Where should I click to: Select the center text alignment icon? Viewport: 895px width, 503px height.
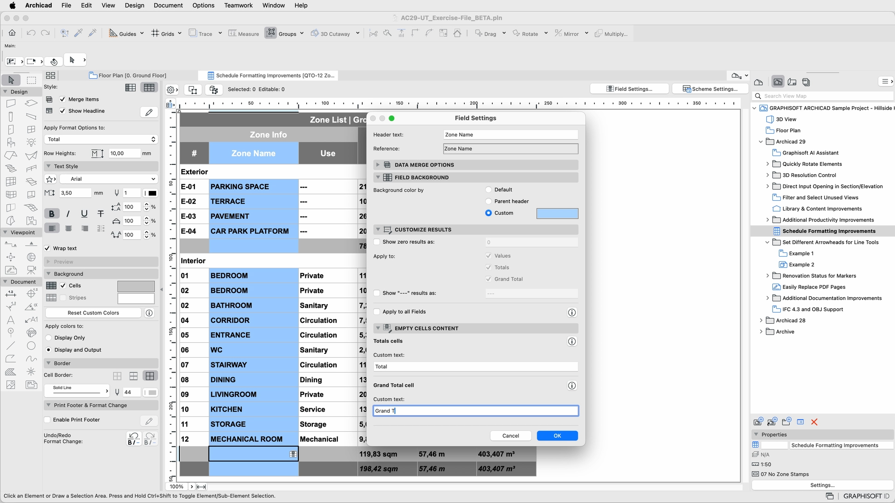[69, 228]
